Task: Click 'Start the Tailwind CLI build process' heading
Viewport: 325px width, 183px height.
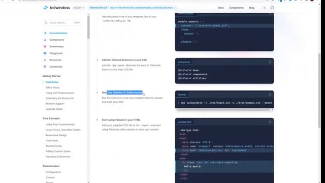Action: (122, 93)
